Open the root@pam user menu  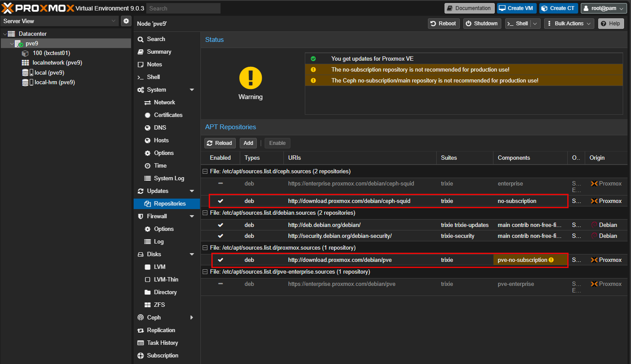604,8
